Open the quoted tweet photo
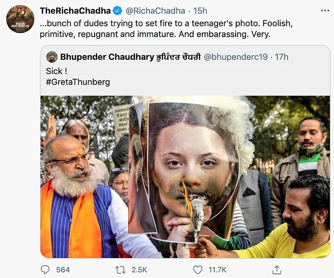 click(x=185, y=177)
